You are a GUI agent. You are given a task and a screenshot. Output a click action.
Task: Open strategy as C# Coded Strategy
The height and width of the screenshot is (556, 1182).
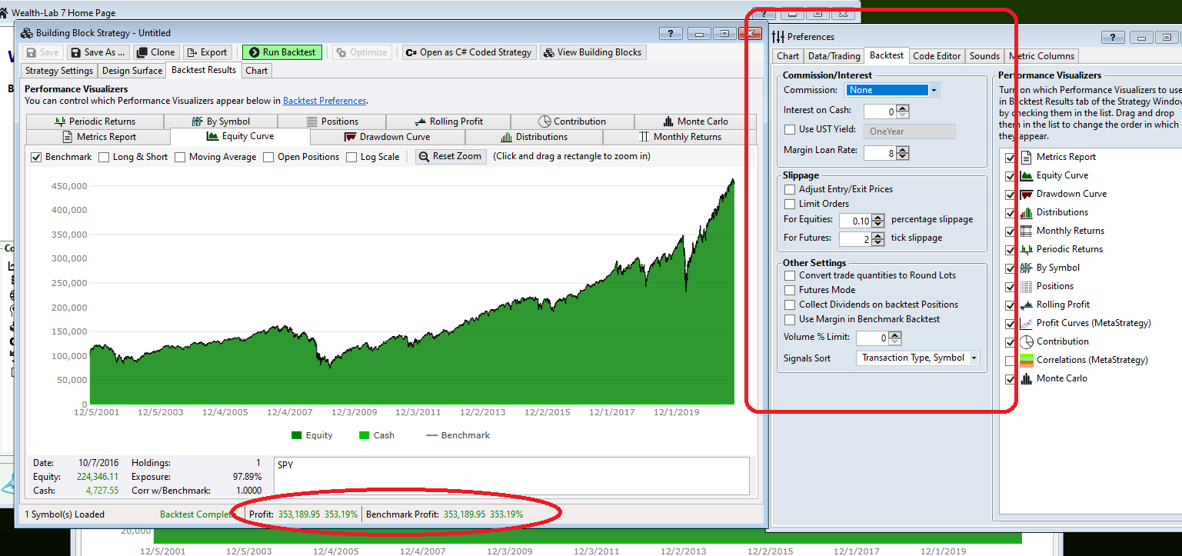coord(469,52)
